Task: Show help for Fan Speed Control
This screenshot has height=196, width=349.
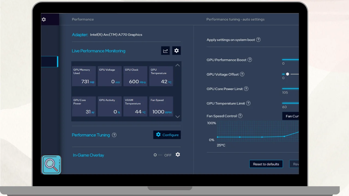Action: tap(240, 116)
